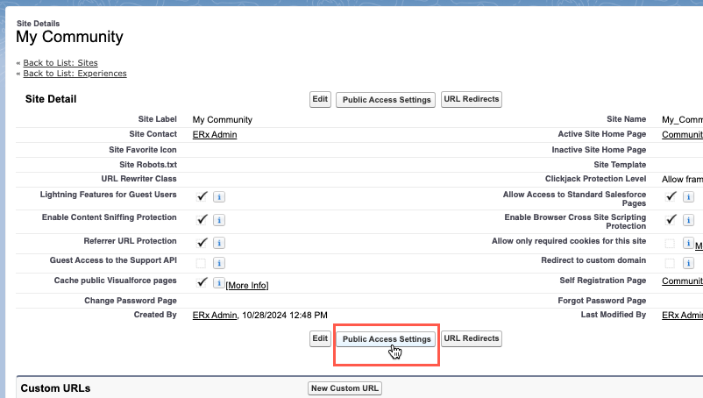This screenshot has width=703, height=398.
Task: Click the New Custom URL button
Action: [x=344, y=388]
